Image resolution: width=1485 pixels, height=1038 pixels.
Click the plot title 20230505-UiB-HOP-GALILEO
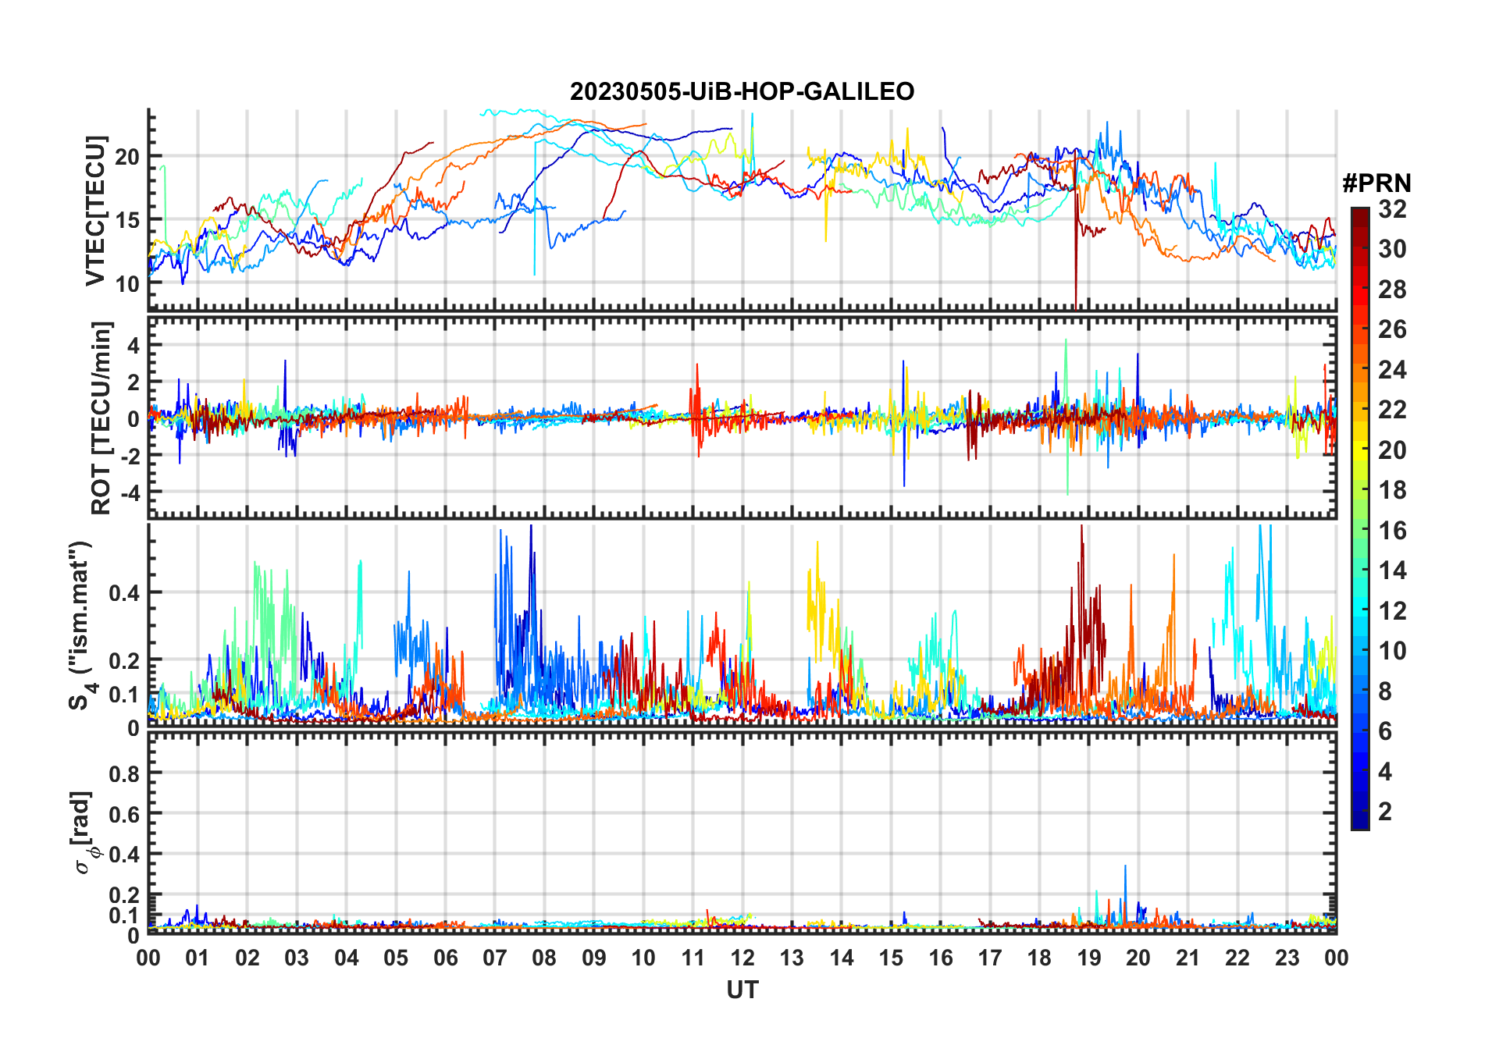742,92
